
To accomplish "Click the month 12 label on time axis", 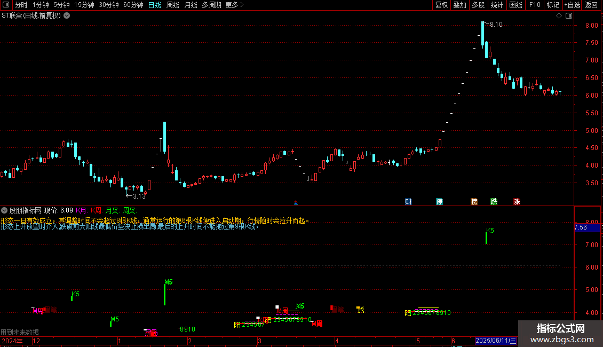I will pyautogui.click(x=36, y=341).
